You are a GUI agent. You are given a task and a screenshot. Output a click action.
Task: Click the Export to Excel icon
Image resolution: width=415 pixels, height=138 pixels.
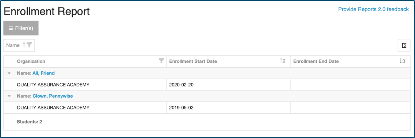tap(404, 45)
